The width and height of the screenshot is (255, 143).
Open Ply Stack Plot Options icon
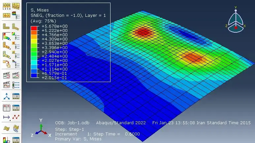tap(16, 64)
